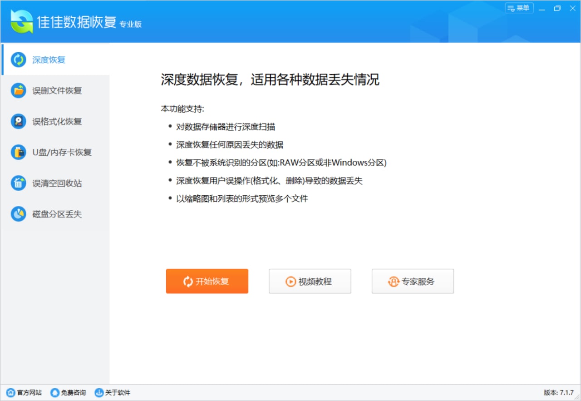Click the 官方网站 home icon
Viewport: 581px width, 401px height.
point(10,392)
